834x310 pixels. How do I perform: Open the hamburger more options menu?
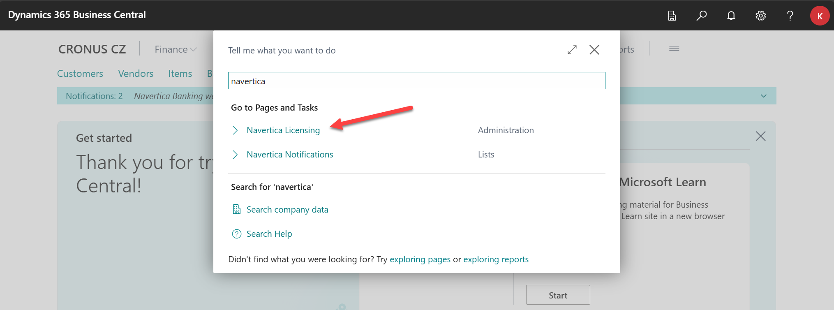[x=674, y=49]
